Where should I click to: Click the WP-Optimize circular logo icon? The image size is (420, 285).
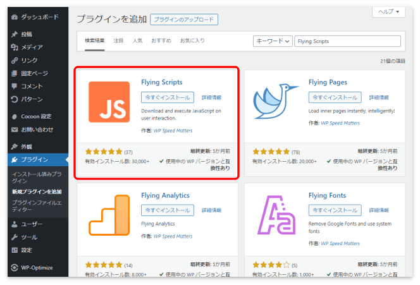[x=15, y=267]
